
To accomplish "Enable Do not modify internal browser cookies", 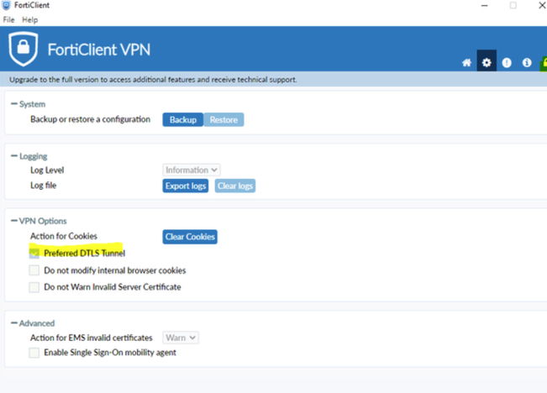I will click(34, 270).
